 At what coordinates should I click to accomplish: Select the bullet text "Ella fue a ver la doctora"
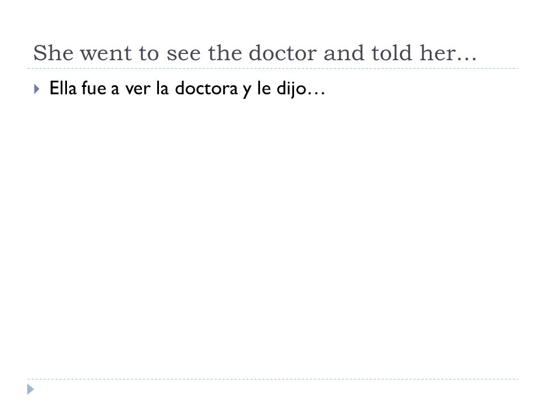click(x=144, y=88)
